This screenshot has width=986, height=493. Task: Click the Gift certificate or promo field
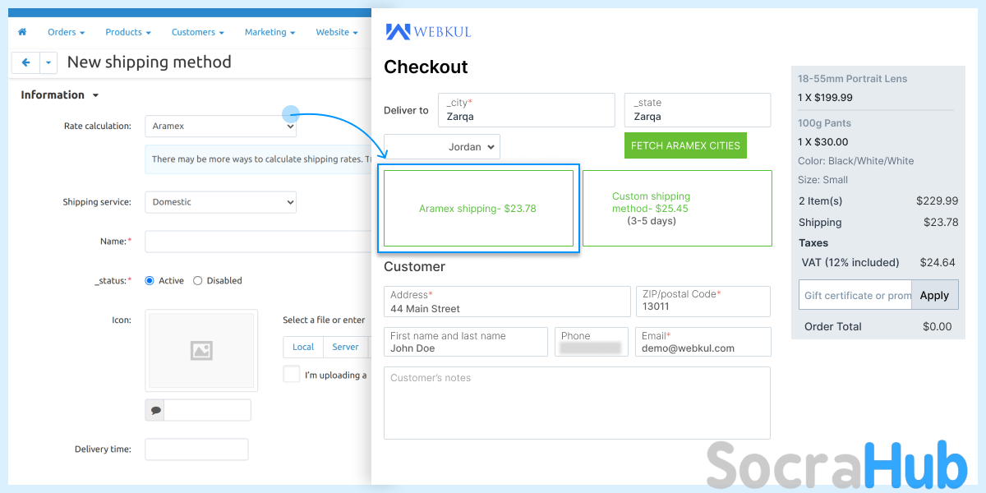pyautogui.click(x=855, y=295)
